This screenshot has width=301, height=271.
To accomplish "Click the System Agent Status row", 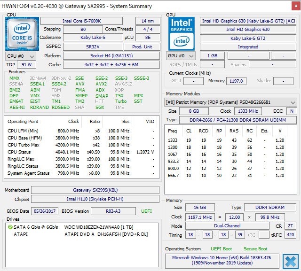I will [81, 173].
